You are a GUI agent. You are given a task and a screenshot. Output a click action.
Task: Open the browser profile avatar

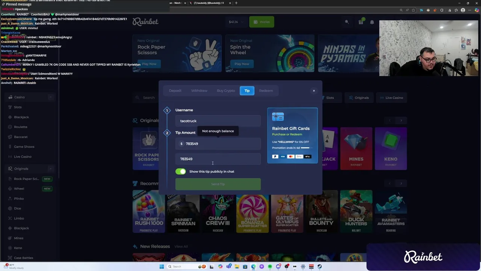(x=463, y=10)
